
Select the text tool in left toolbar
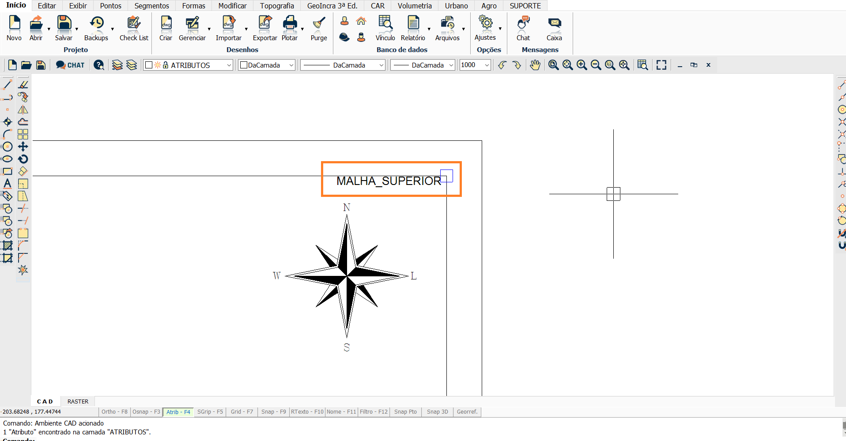coord(8,184)
